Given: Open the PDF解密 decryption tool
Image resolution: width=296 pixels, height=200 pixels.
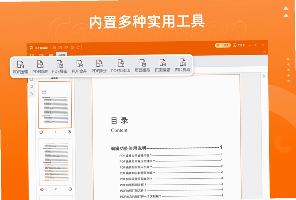Looking at the screenshot, I should (60, 67).
